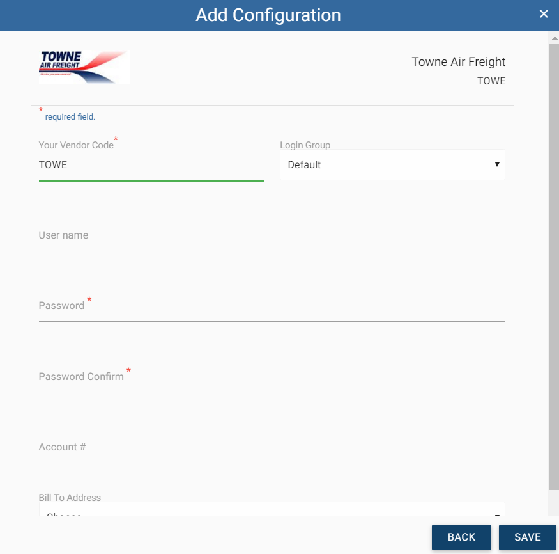Click the Bill-To Address label
The width and height of the screenshot is (559, 554).
tap(70, 497)
